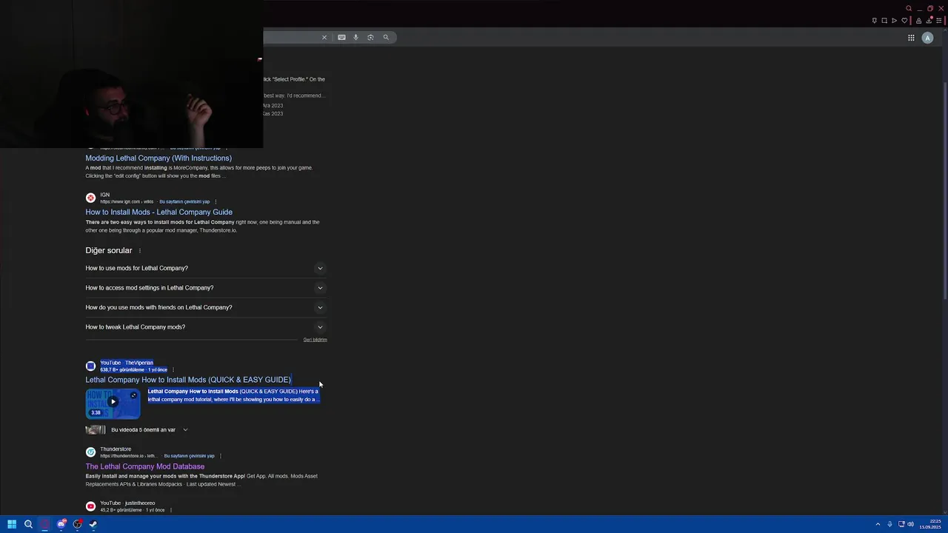Open network settings in system tray
This screenshot has height=533, width=948.
point(901,524)
